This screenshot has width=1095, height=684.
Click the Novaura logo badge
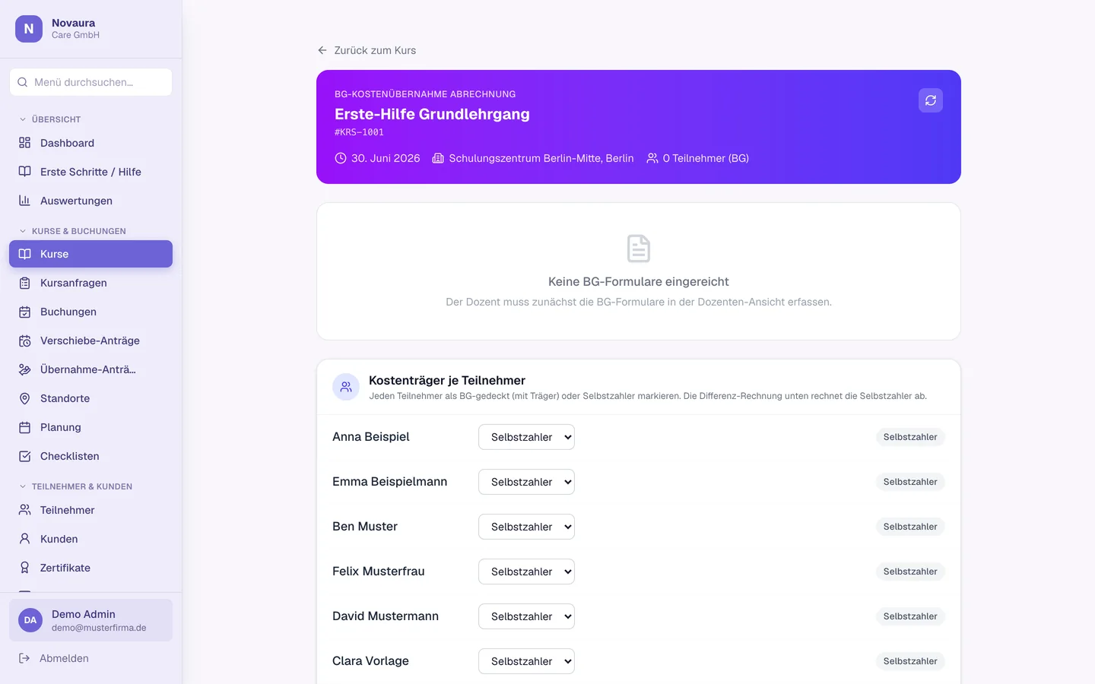[x=29, y=29]
